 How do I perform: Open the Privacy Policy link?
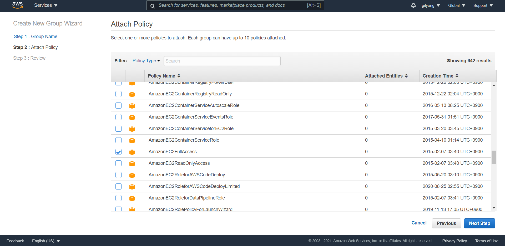pyautogui.click(x=454, y=241)
